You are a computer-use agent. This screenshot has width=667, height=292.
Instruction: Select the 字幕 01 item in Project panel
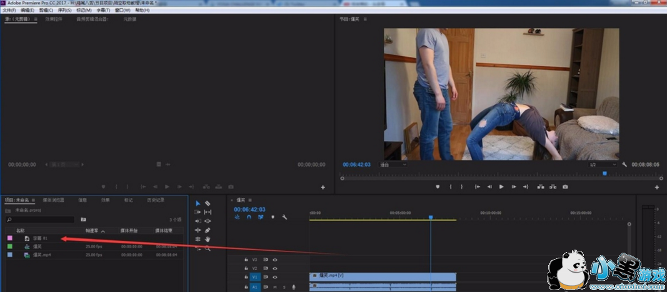pyautogui.click(x=41, y=238)
